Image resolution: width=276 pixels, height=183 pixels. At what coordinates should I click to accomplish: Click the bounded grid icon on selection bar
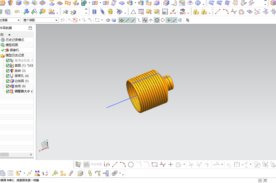click(188, 20)
